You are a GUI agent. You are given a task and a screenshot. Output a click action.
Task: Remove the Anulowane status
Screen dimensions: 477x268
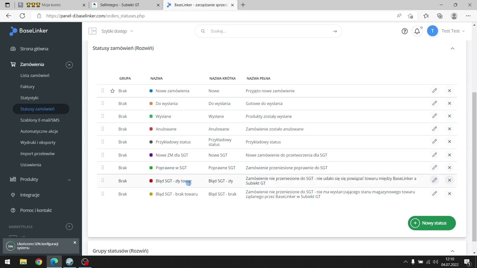449,129
